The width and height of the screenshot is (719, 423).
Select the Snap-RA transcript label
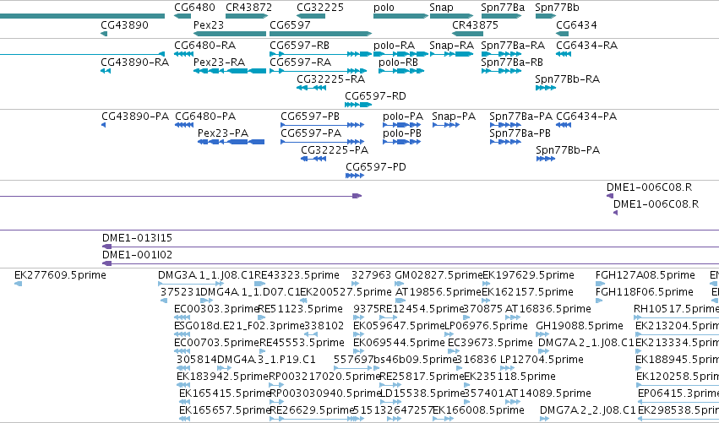[451, 46]
